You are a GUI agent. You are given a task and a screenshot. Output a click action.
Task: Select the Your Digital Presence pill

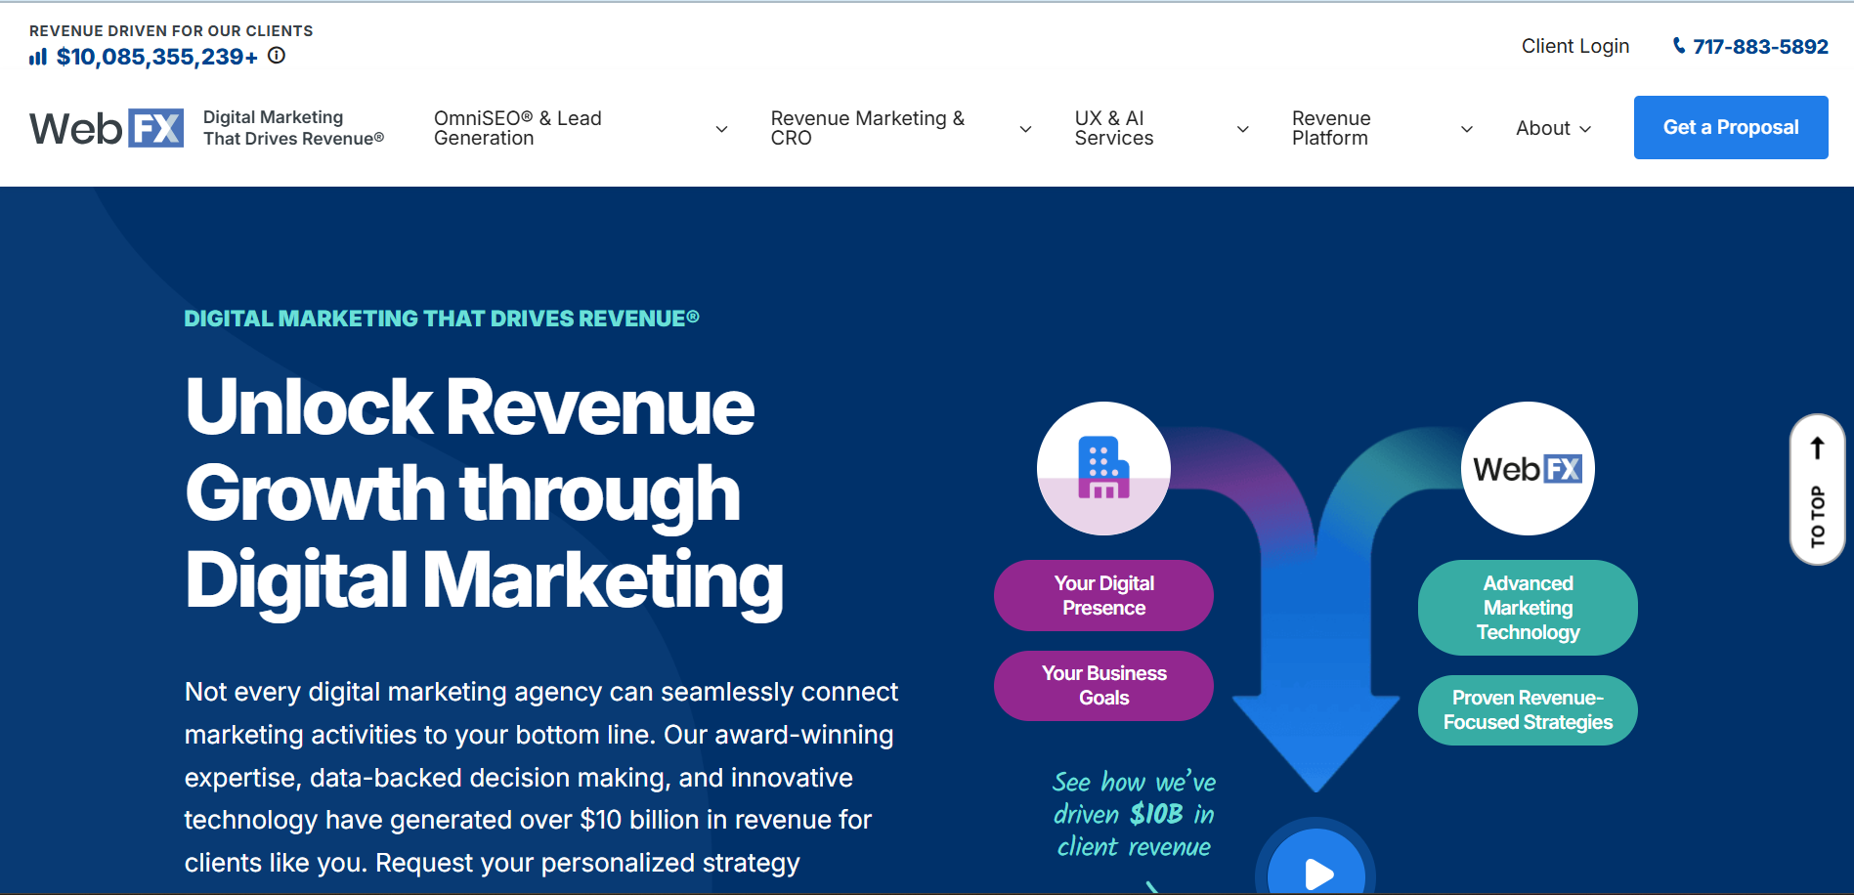pos(1102,595)
